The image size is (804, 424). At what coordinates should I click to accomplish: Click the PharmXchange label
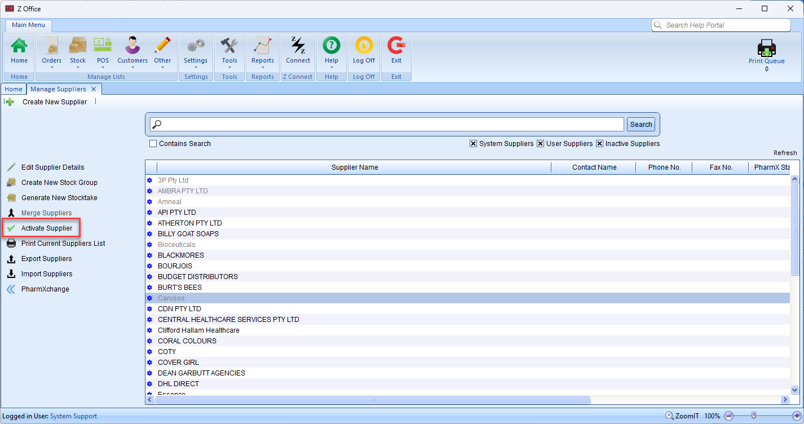pyautogui.click(x=45, y=289)
